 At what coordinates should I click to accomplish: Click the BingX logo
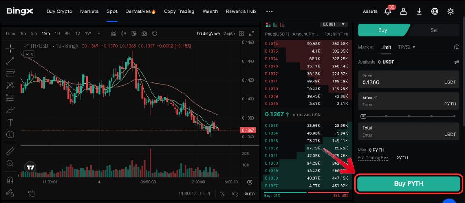coord(20,11)
